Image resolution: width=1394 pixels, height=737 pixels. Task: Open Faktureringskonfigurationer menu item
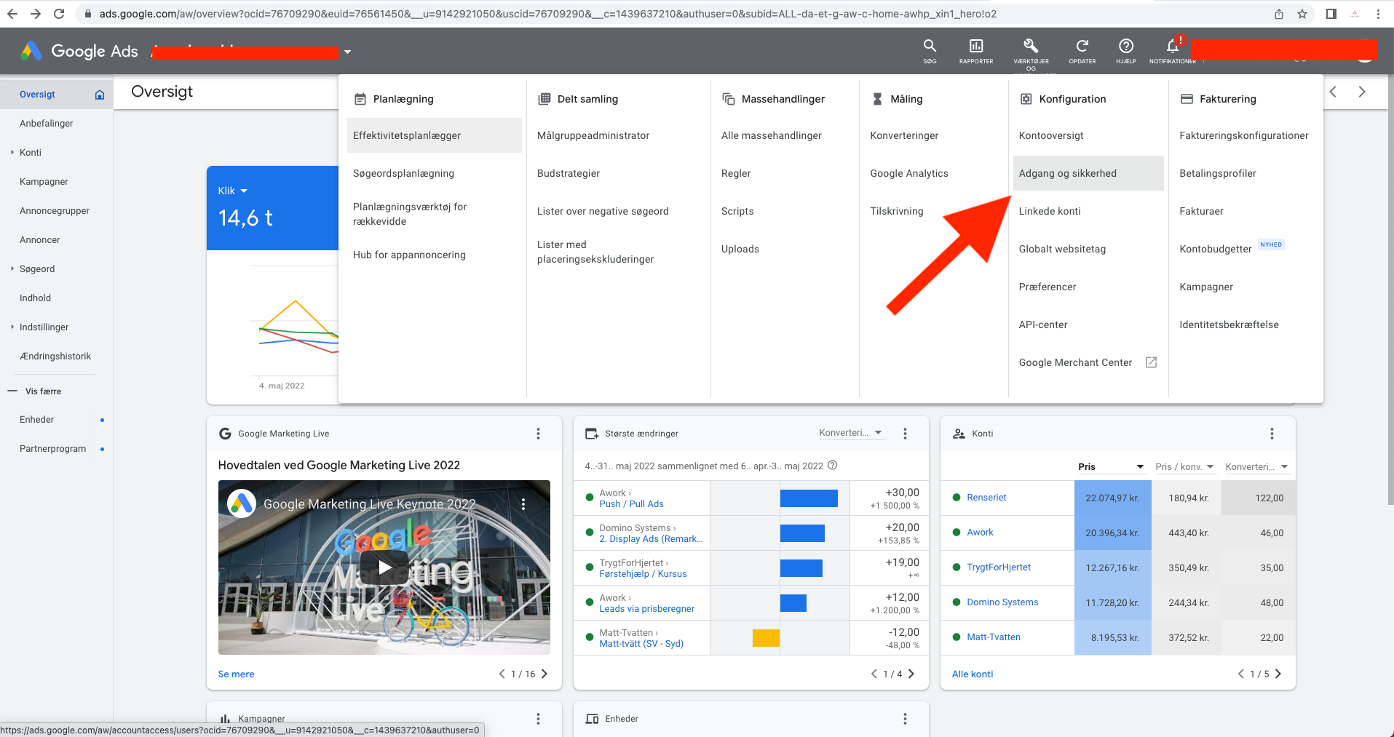point(1244,135)
